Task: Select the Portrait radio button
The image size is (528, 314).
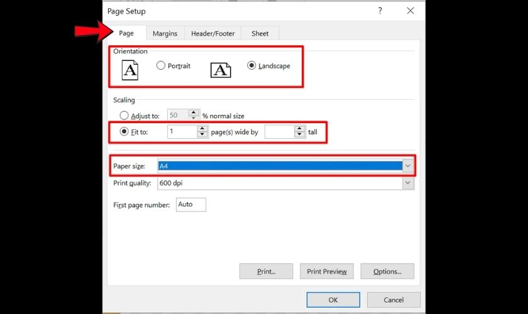Action: point(161,65)
